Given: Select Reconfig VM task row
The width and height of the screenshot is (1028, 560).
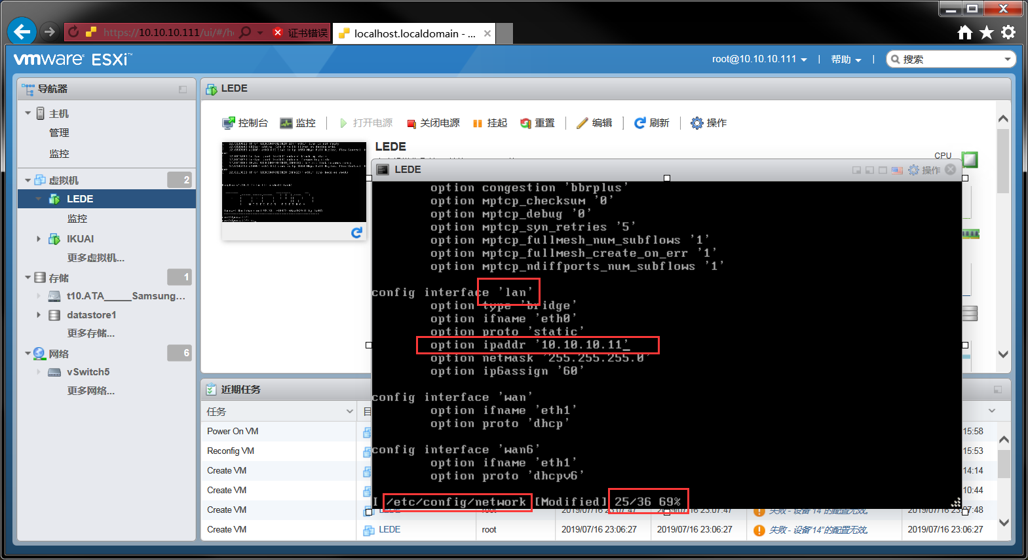Looking at the screenshot, I should (231, 451).
